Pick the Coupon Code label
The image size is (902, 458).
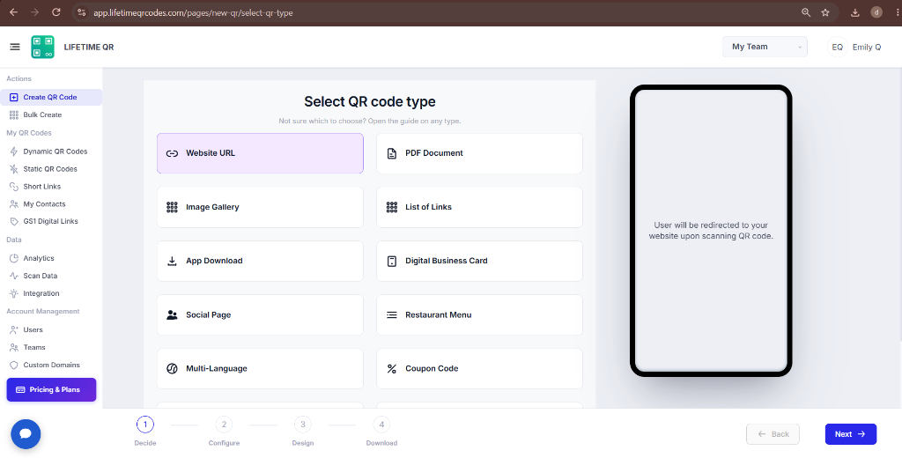(x=432, y=369)
